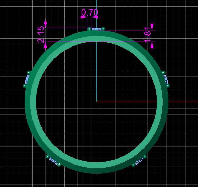This screenshot has width=198, height=187.
Task: Select the 2.15 vertical dimension text
Action: 41,34
